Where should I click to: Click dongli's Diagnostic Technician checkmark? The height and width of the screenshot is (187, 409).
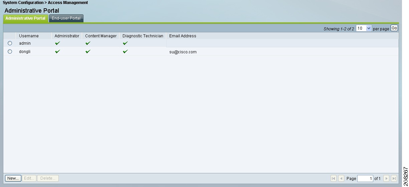pos(125,52)
